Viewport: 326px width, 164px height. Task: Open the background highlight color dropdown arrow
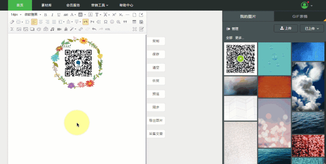[85, 15]
